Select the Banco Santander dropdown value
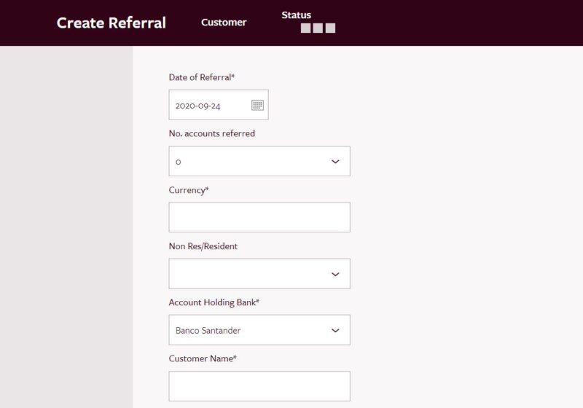Screen dimensions: 583x408 208,330
